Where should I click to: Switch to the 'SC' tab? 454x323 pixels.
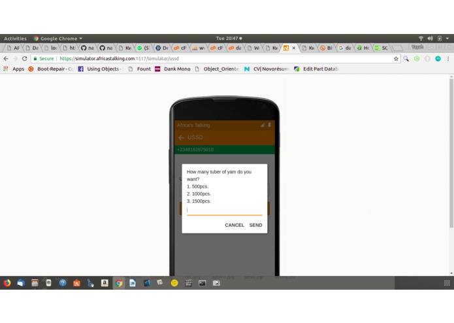[x=381, y=48]
